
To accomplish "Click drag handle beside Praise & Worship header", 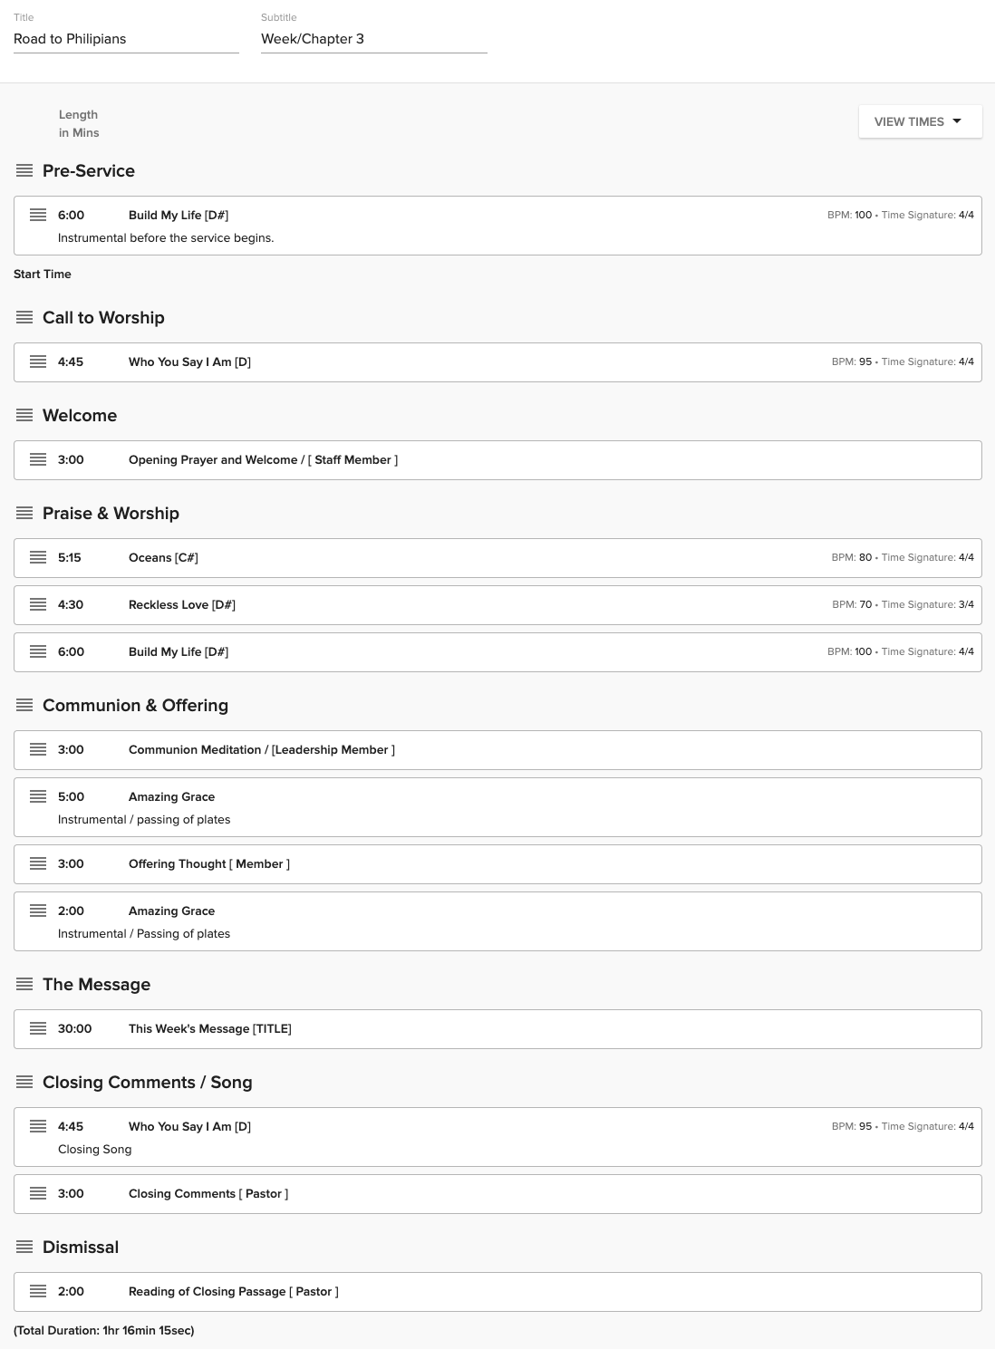I will (24, 513).
